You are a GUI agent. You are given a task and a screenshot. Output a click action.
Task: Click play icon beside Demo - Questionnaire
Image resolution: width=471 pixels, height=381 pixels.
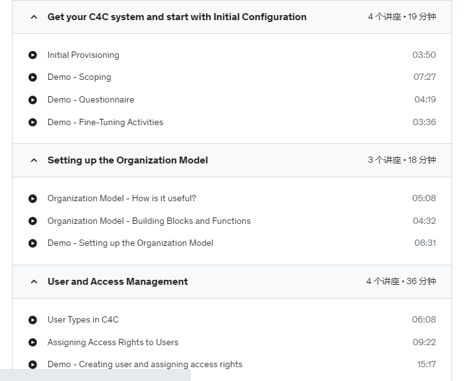pyautogui.click(x=33, y=100)
